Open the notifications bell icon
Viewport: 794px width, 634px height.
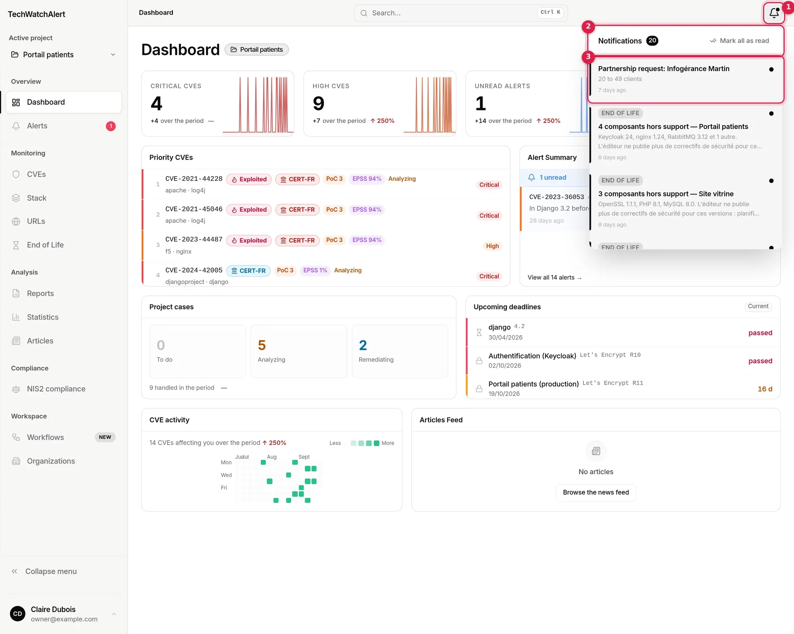[774, 13]
